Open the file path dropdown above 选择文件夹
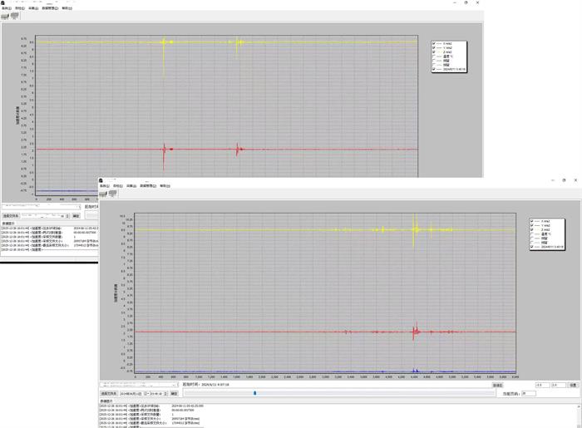The height and width of the screenshot is (428, 582). click(x=174, y=385)
